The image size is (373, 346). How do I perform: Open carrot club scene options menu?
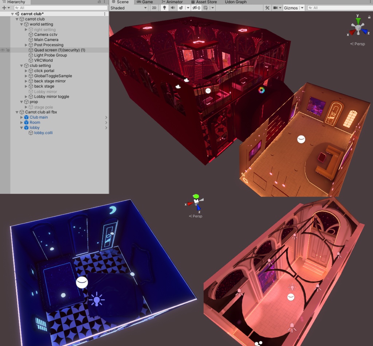105,14
